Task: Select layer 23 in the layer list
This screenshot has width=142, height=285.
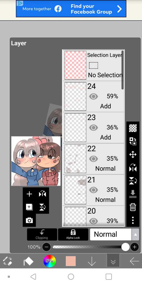Action: pyautogui.click(x=93, y=127)
